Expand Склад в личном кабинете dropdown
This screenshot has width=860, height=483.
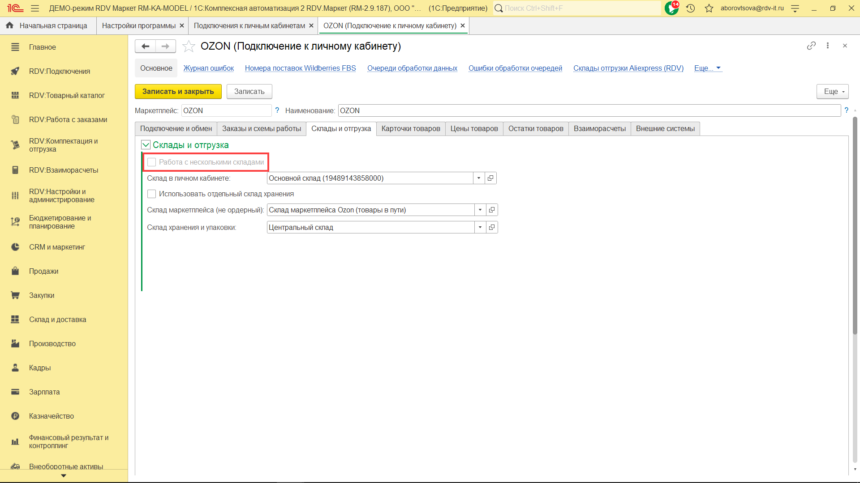[x=479, y=178]
